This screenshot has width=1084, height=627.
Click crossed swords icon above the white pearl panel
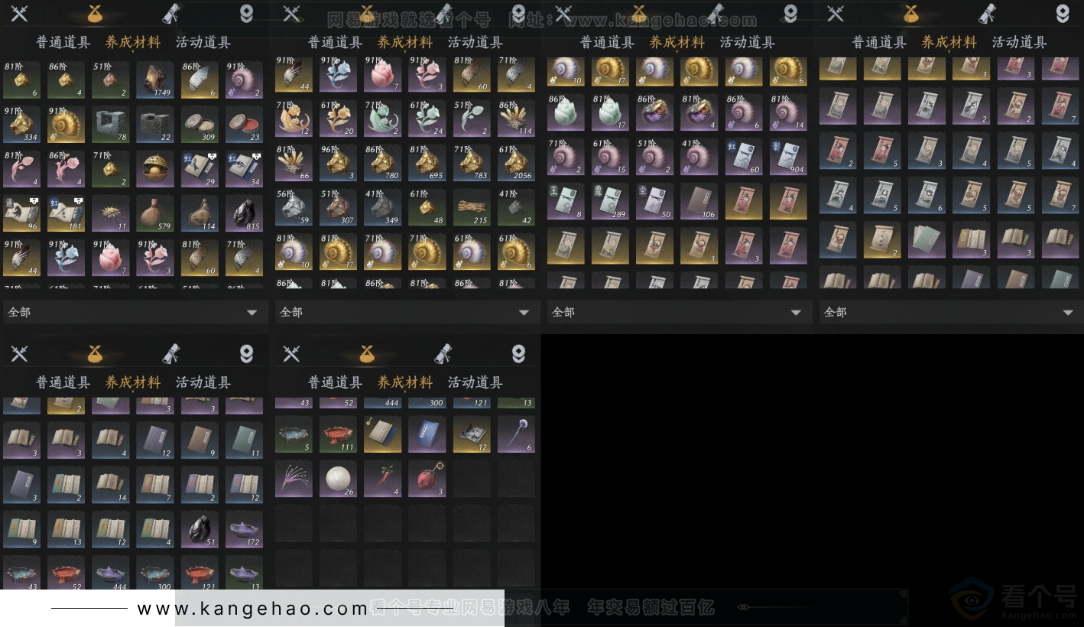pyautogui.click(x=291, y=353)
